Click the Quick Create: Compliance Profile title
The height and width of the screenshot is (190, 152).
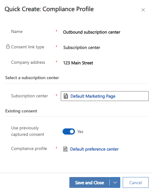click(x=49, y=9)
